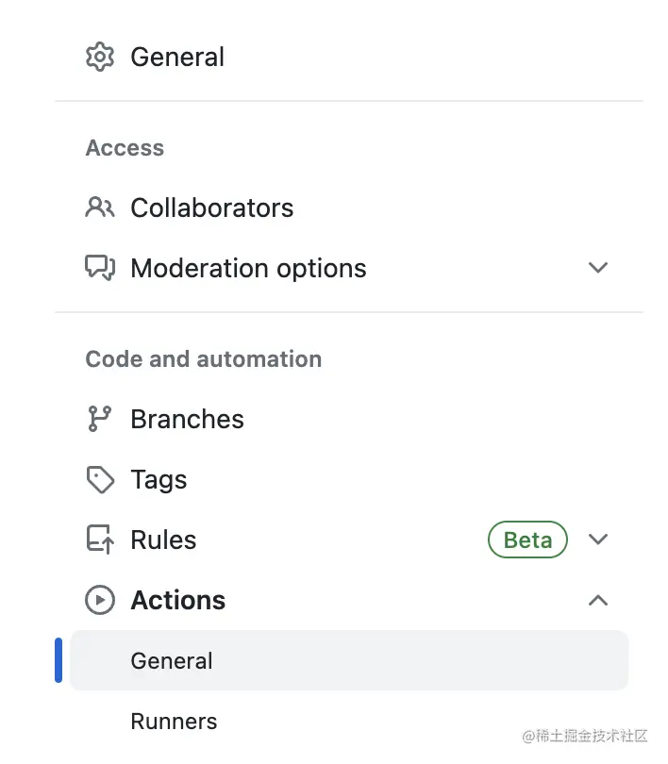Image resolution: width=668 pixels, height=764 pixels.
Task: Open Runners under the Actions section
Action: tap(174, 721)
